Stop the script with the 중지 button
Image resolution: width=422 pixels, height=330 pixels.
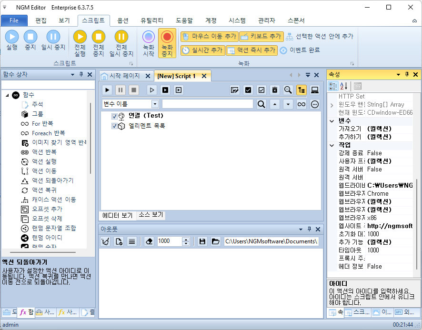click(x=30, y=40)
